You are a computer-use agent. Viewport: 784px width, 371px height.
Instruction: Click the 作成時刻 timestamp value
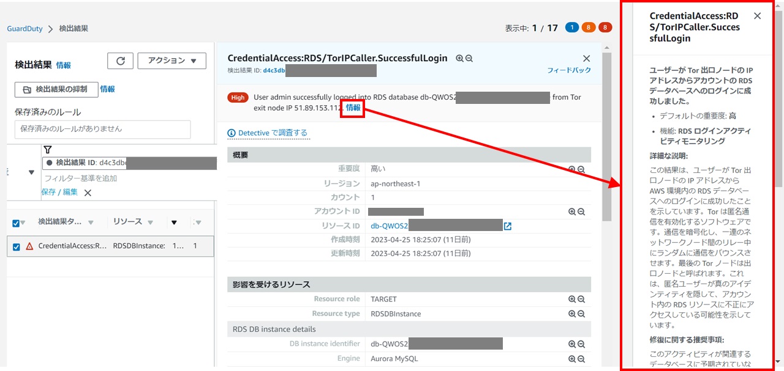[421, 240]
